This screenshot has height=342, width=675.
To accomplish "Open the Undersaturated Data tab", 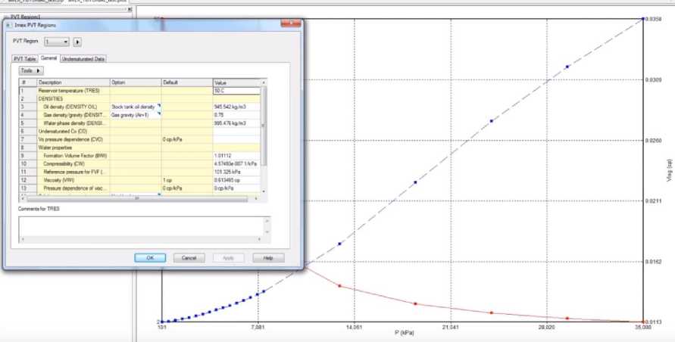I will (83, 59).
